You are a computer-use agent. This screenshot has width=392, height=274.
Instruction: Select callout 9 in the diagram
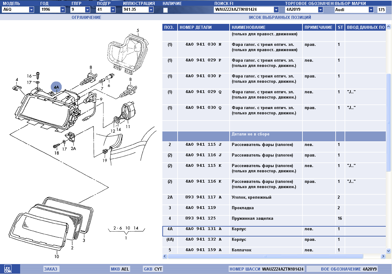pos(101,99)
